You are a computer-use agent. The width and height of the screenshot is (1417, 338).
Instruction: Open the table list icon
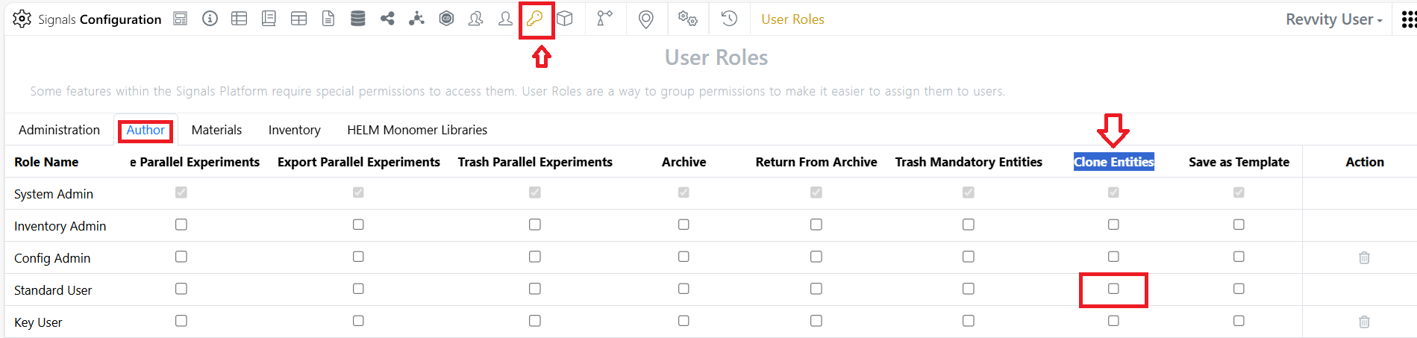240,19
